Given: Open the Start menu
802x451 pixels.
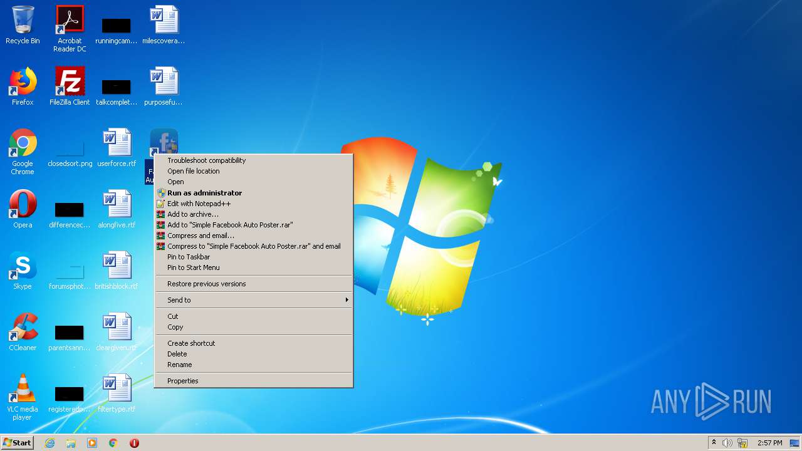Looking at the screenshot, I should coord(17,443).
